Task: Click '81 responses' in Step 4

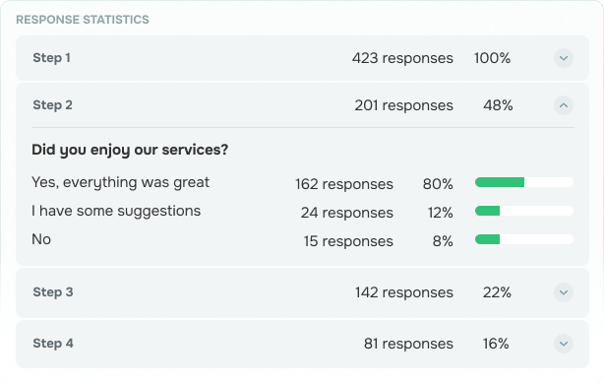Action: pos(408,344)
